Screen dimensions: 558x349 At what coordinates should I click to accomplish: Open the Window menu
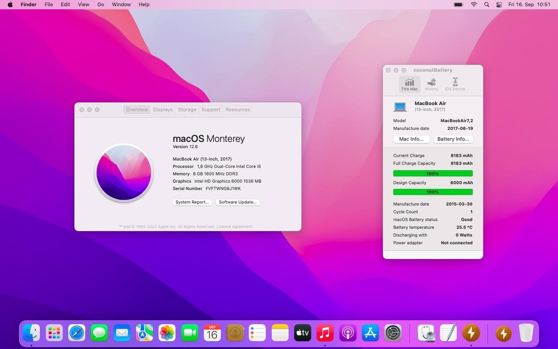click(x=121, y=4)
